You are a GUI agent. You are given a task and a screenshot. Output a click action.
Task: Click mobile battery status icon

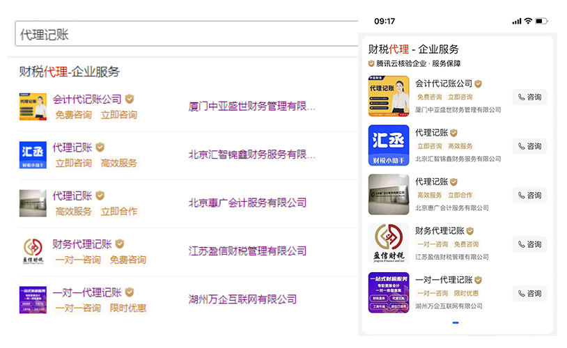pyautogui.click(x=541, y=21)
